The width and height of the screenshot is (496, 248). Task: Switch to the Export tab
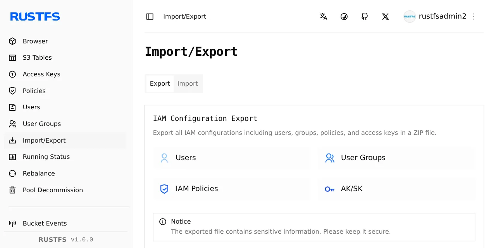pos(160,84)
